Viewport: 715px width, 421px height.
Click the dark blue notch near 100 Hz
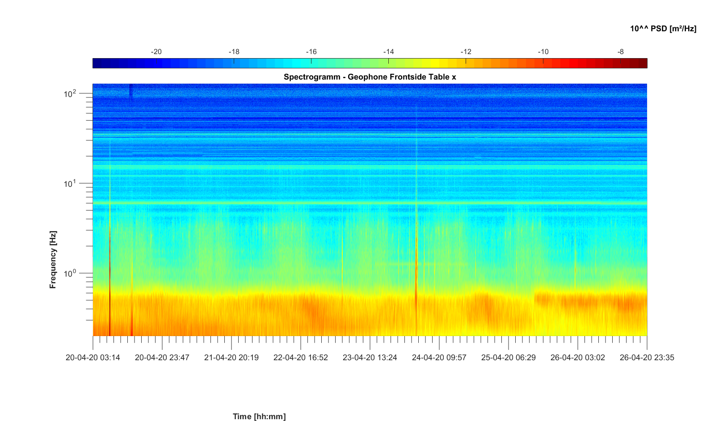point(131,93)
